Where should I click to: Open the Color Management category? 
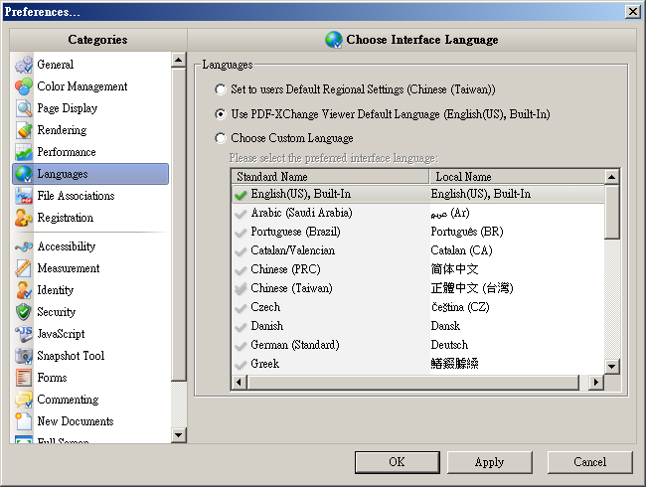point(90,86)
